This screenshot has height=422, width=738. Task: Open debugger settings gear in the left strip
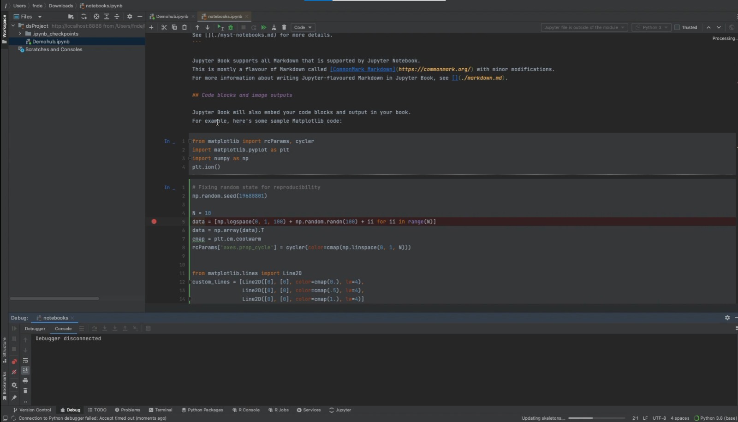click(x=14, y=385)
